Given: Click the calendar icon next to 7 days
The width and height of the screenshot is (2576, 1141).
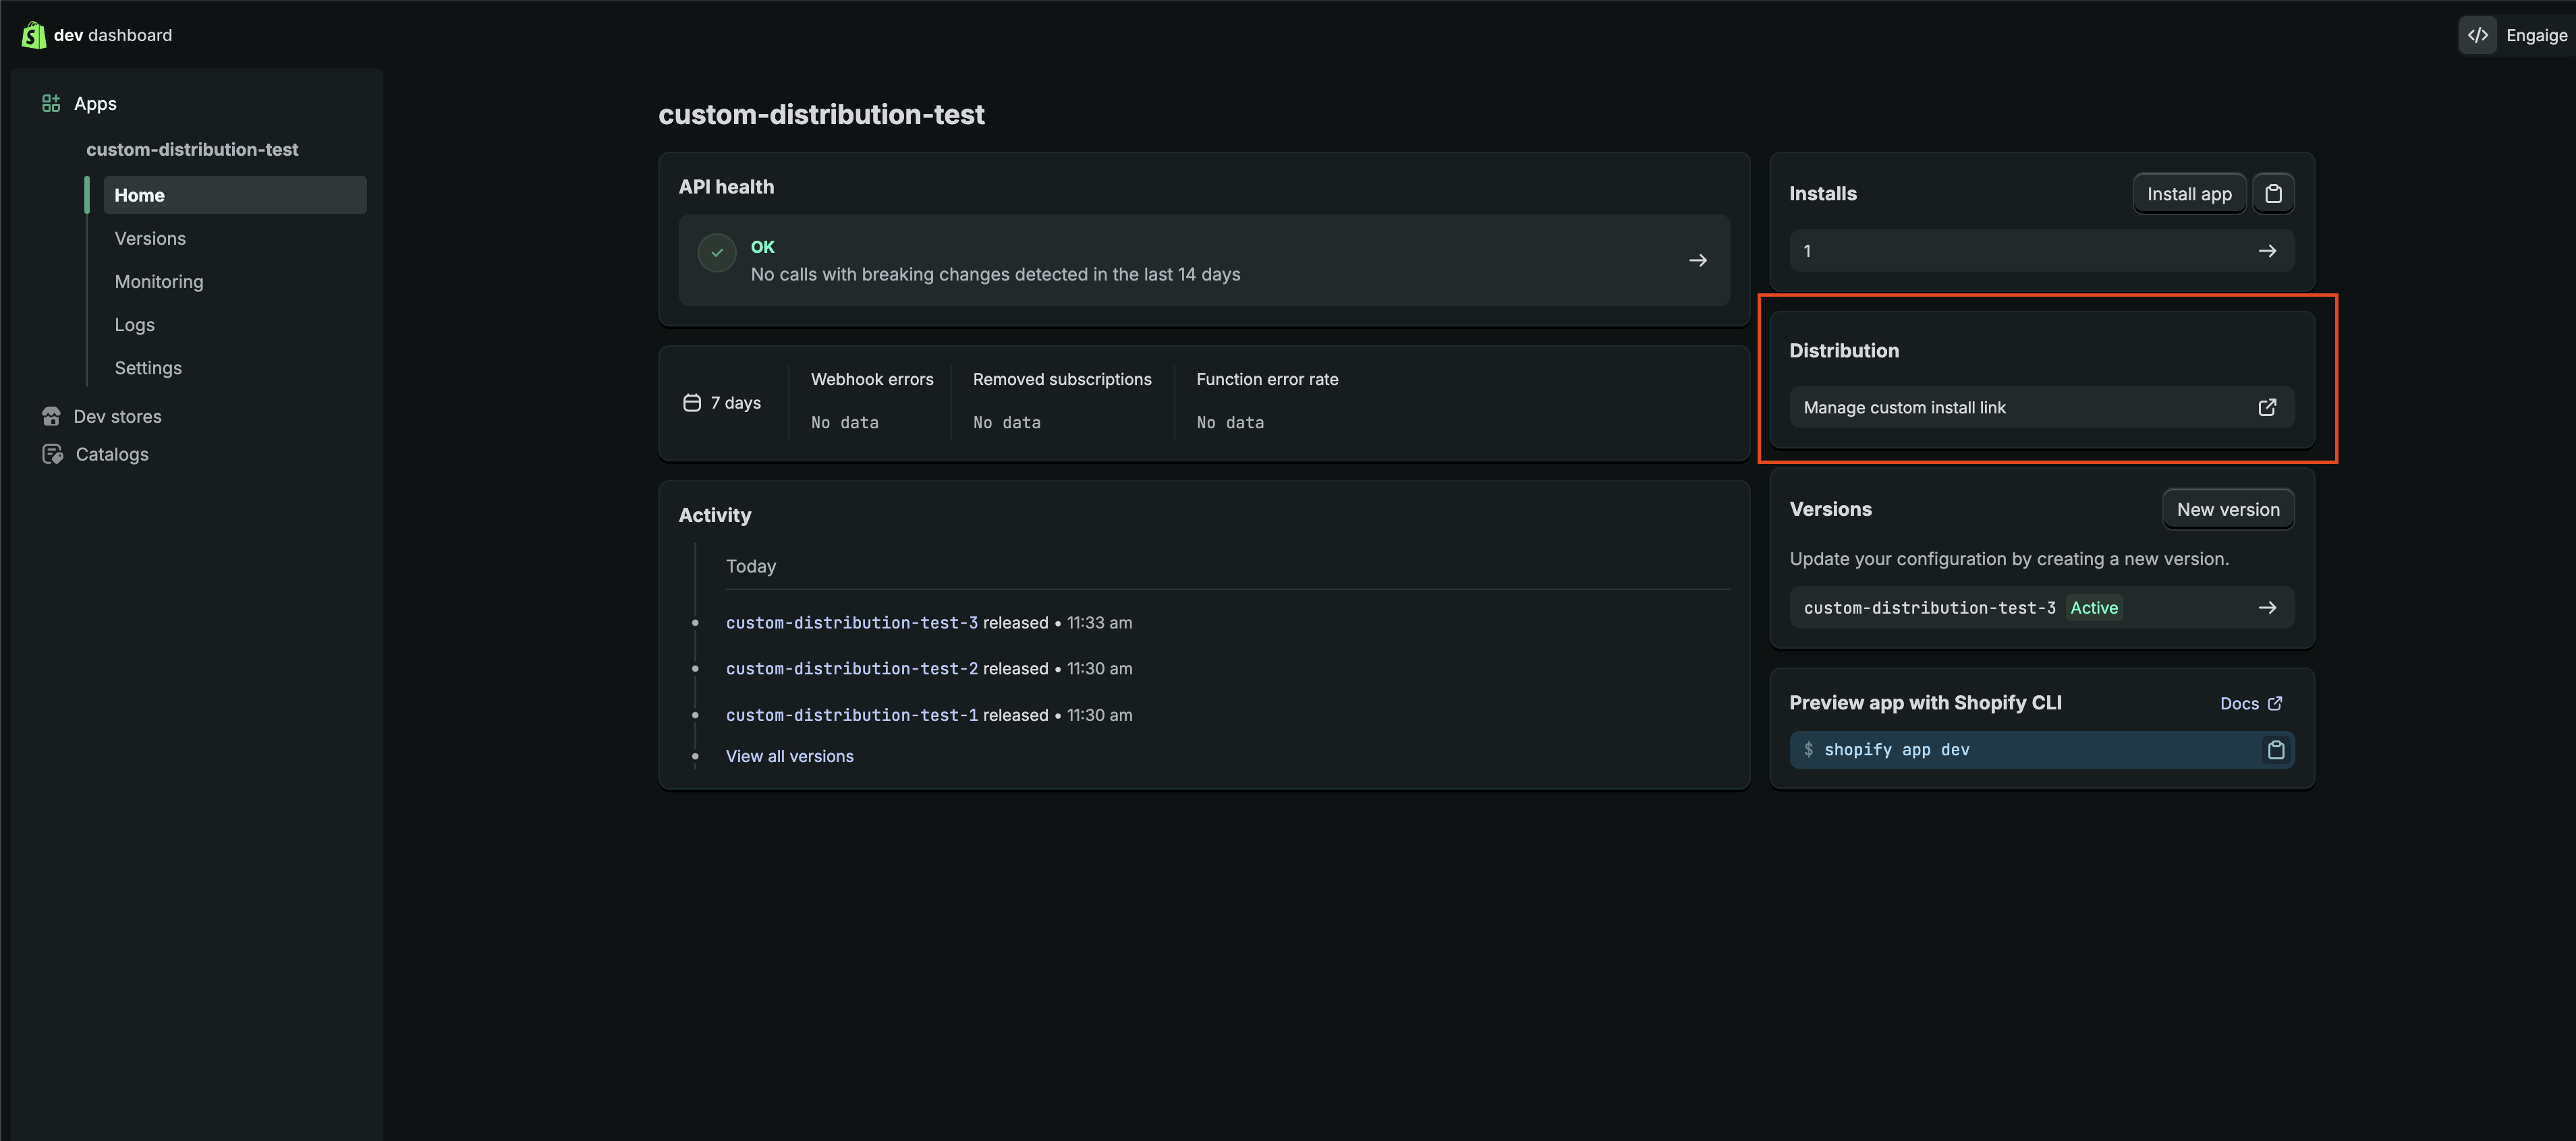Looking at the screenshot, I should 692,403.
